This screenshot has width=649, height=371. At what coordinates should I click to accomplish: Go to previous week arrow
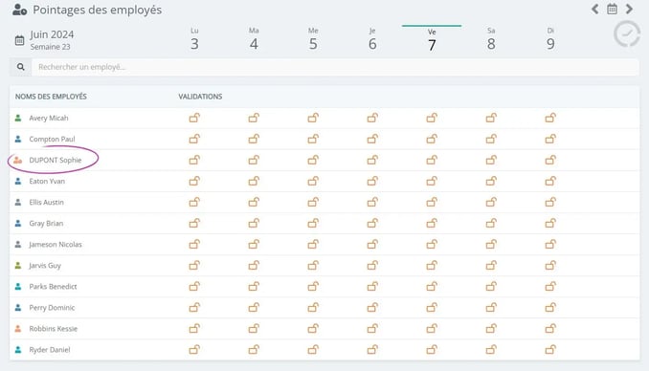[594, 10]
